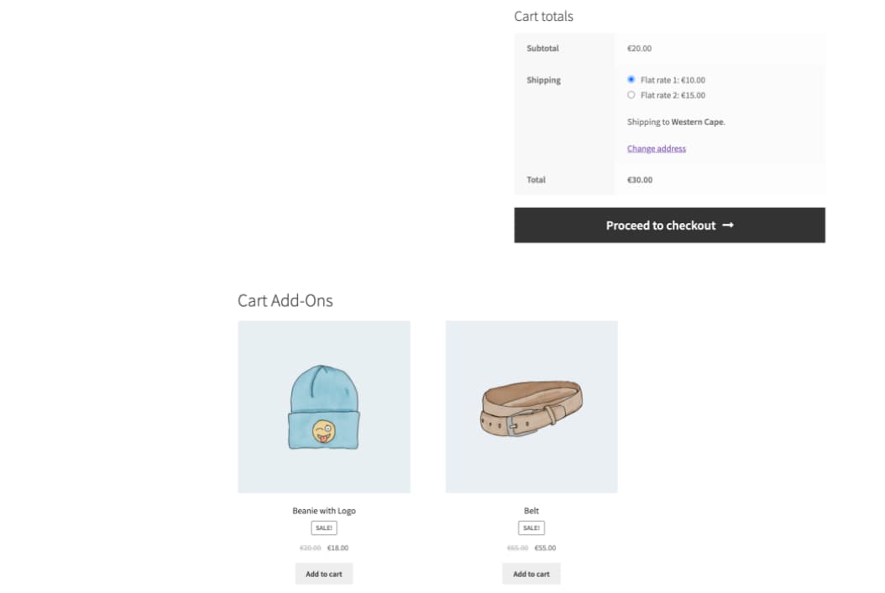Click the Flat rate 1: €10.00 label

[x=673, y=81]
